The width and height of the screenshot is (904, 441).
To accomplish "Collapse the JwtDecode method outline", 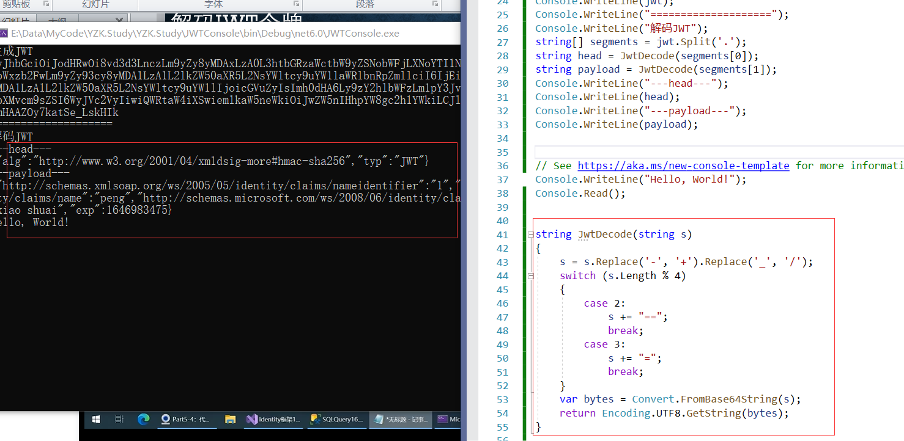I will pos(530,235).
